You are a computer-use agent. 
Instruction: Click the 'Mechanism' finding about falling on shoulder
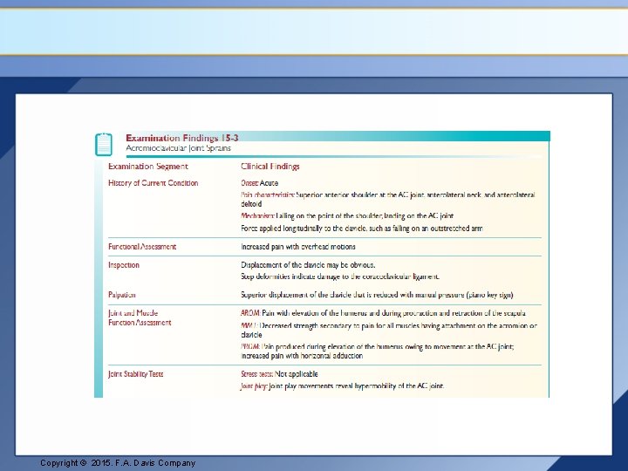[x=347, y=216]
